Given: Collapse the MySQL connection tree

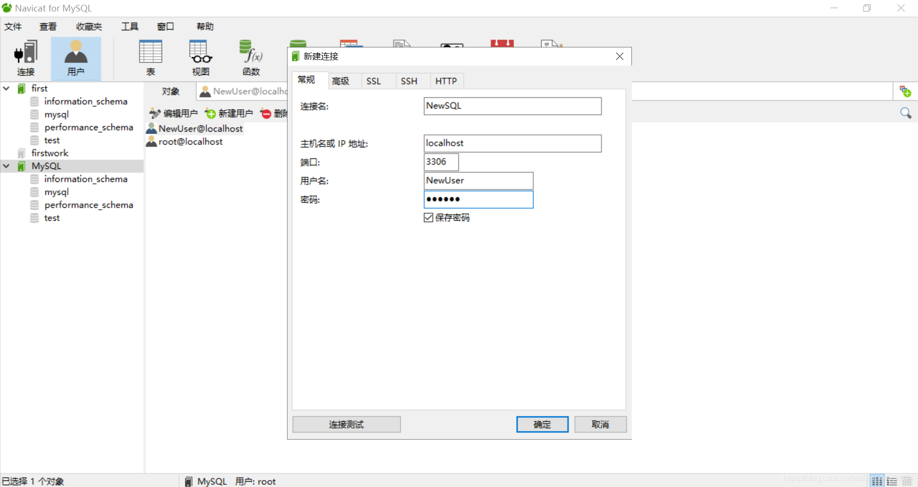Looking at the screenshot, I should (x=6, y=166).
